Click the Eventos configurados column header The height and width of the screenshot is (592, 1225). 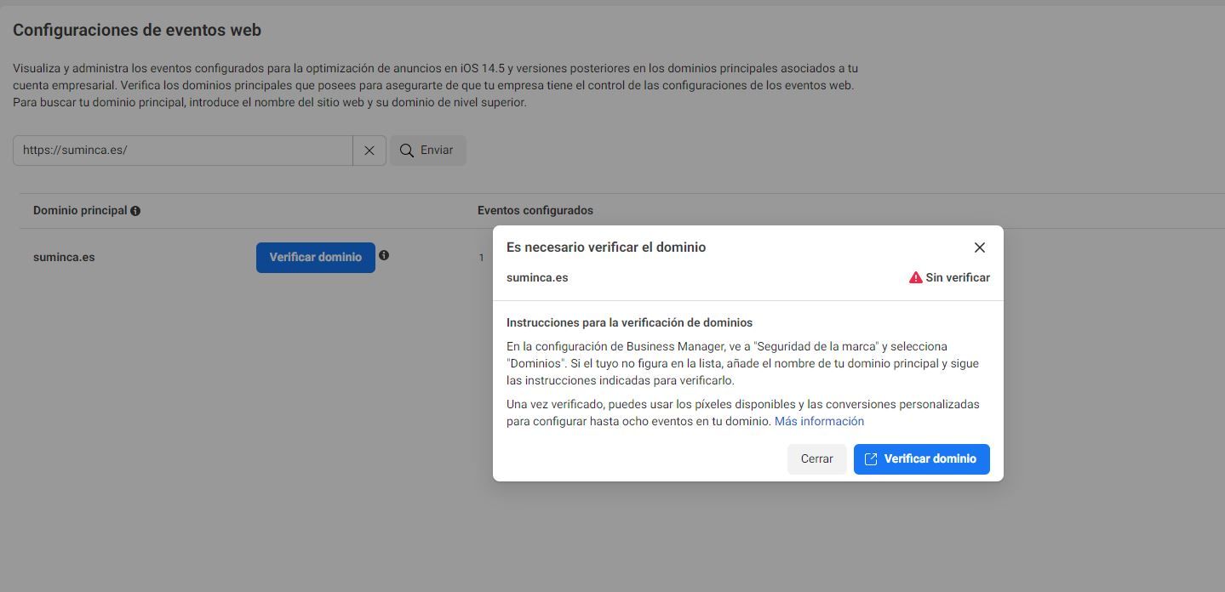pos(535,210)
